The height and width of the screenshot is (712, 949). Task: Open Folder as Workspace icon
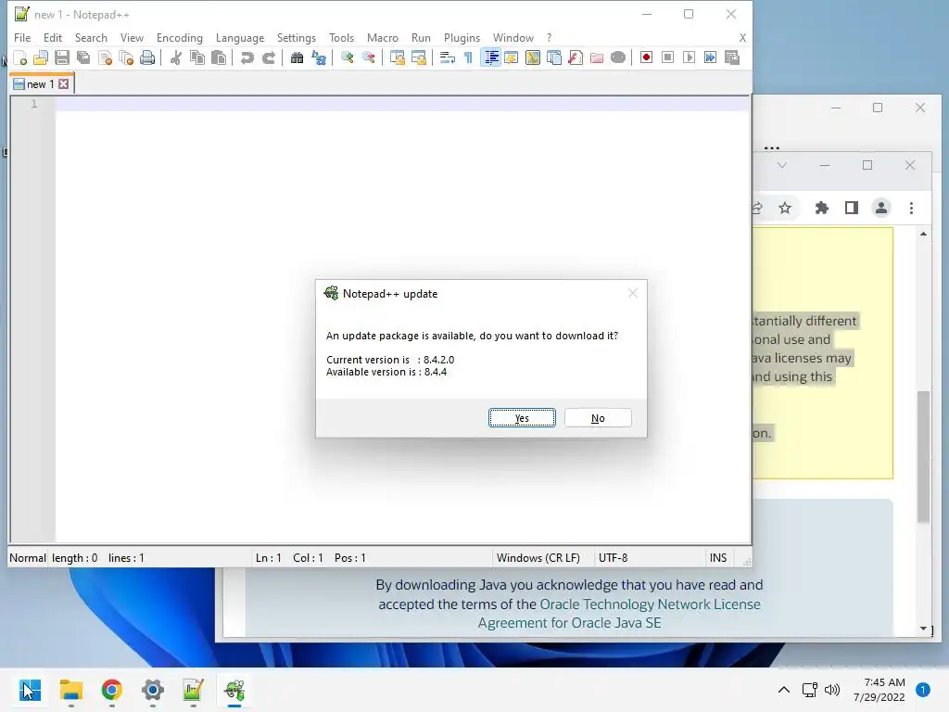click(596, 57)
